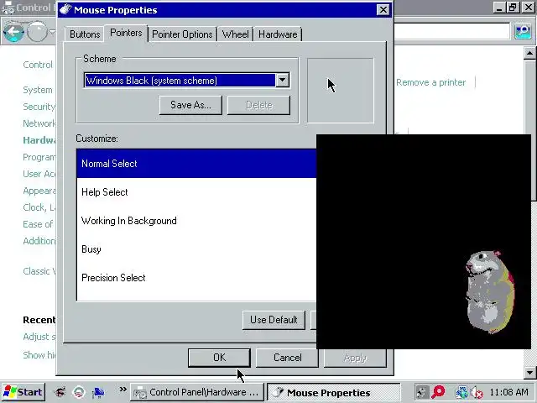Click Mouse Properties taskbar button

(x=334, y=392)
